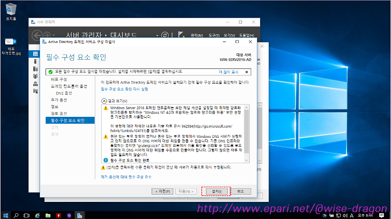
Task: Open the 관리(M) menu in Server Manager
Action: click(x=197, y=35)
